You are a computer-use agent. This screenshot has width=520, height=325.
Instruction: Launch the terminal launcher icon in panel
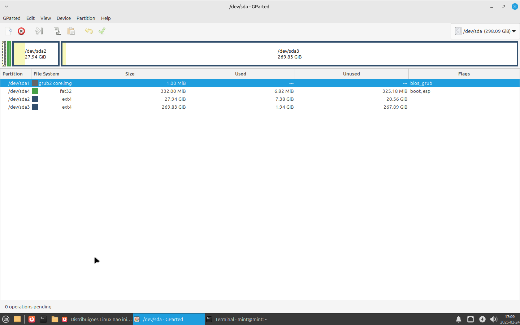(x=43, y=319)
